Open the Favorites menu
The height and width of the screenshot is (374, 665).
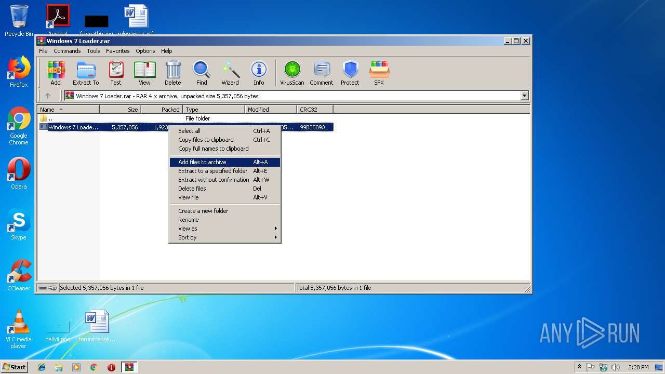coord(118,51)
